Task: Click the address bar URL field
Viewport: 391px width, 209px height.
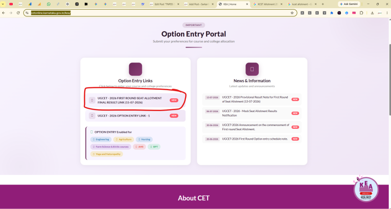Action: (x=160, y=13)
